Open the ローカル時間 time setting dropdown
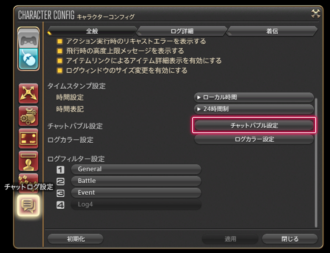 (x=254, y=97)
